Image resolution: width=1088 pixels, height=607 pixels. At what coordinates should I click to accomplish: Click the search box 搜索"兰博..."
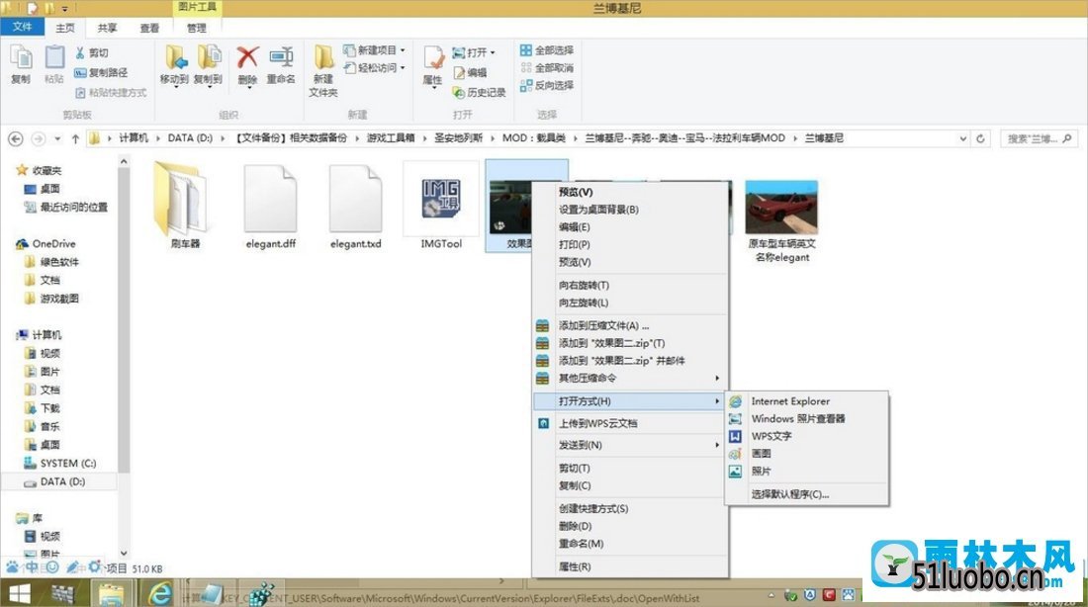click(1038, 138)
